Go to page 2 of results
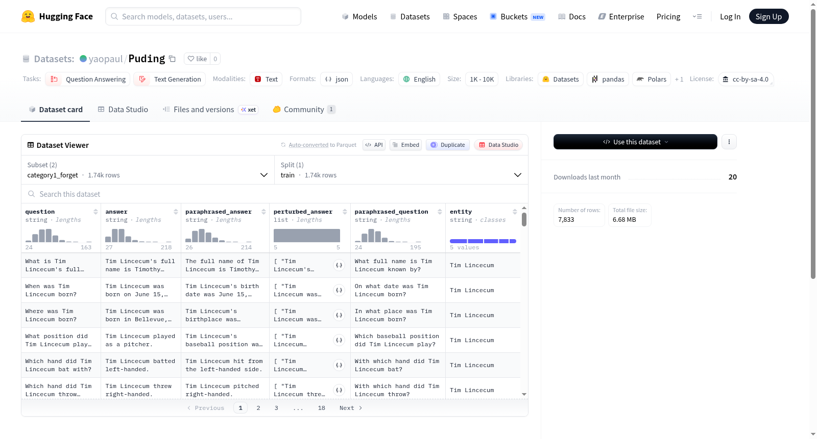 click(258, 408)
